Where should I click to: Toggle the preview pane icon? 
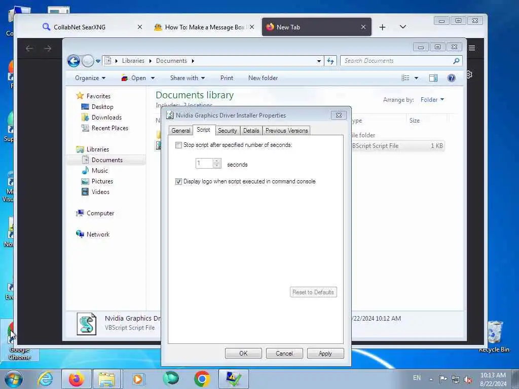click(x=433, y=78)
